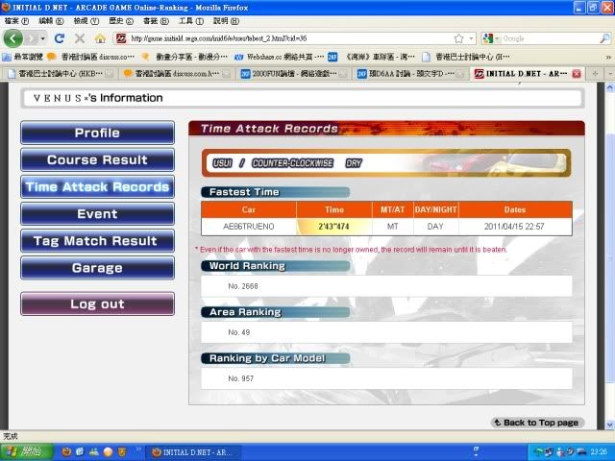This screenshot has height=461, width=615.
Task: Click the browser back arrow button
Action: pyautogui.click(x=13, y=38)
